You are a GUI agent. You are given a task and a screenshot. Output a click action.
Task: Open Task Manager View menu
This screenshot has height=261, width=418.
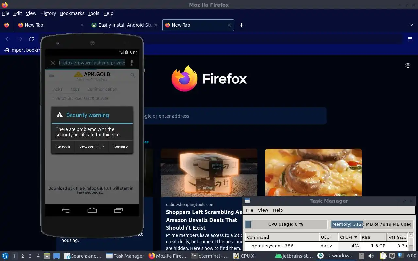coord(263,210)
